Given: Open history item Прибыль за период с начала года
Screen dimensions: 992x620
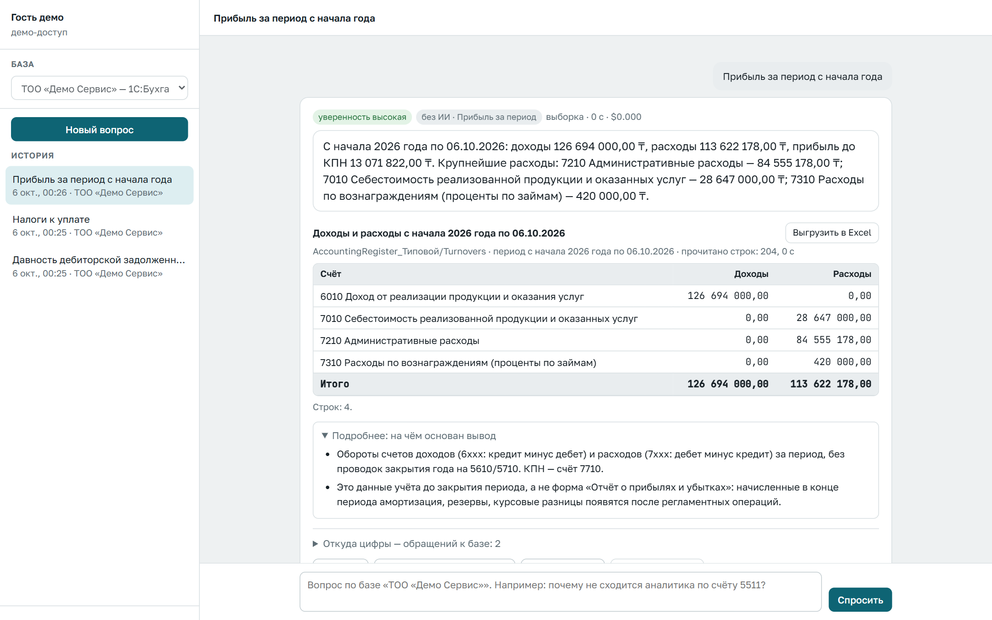Looking at the screenshot, I should pos(99,186).
